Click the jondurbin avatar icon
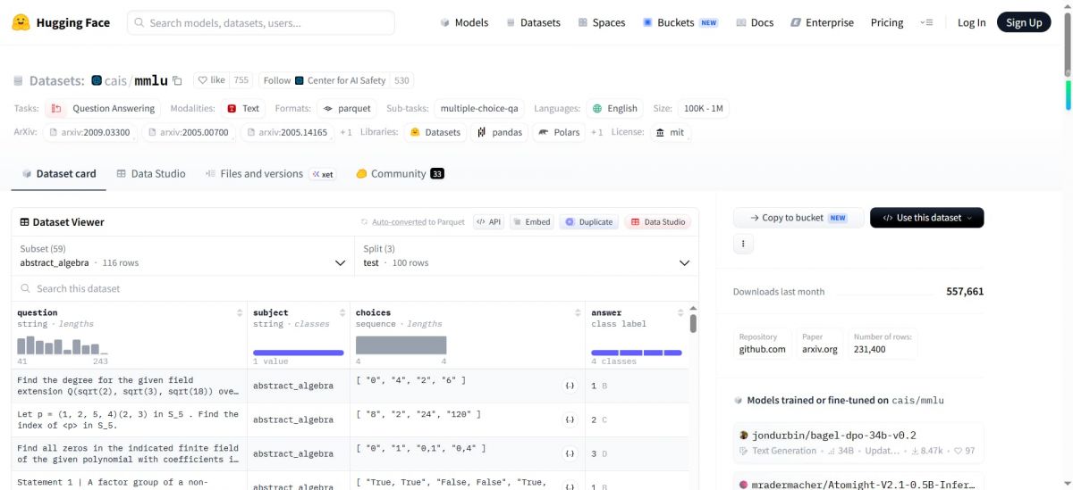The height and width of the screenshot is (490, 1073). tap(744, 436)
